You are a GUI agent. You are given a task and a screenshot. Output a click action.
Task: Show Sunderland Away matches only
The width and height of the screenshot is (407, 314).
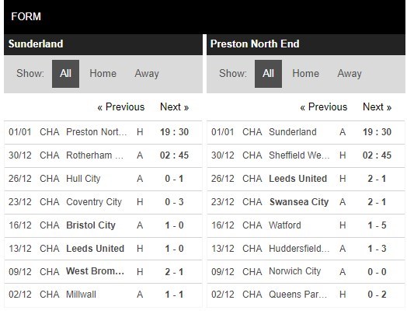[x=147, y=74]
